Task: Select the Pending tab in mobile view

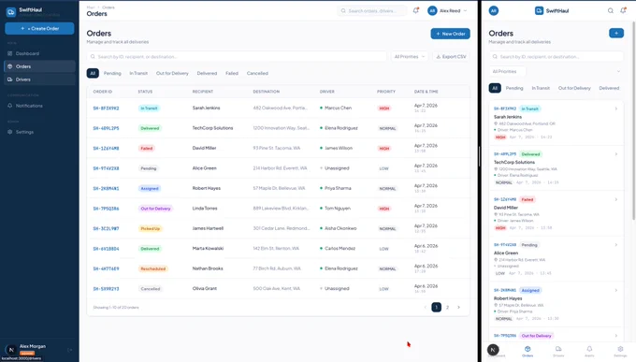Action: [514, 88]
